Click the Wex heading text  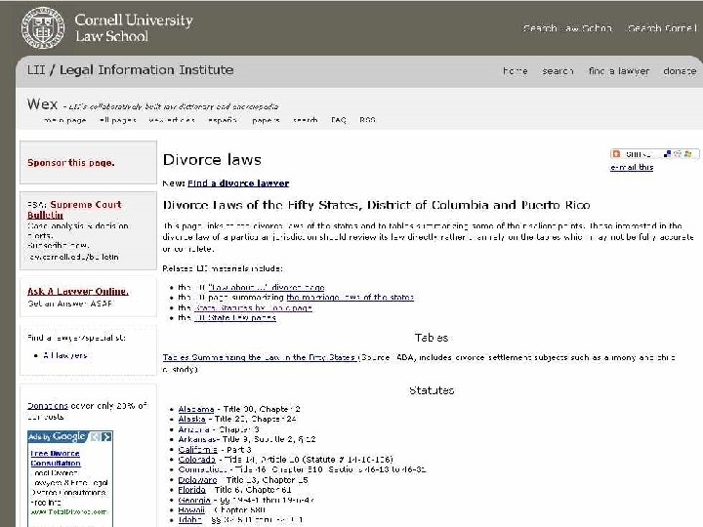coord(42,104)
